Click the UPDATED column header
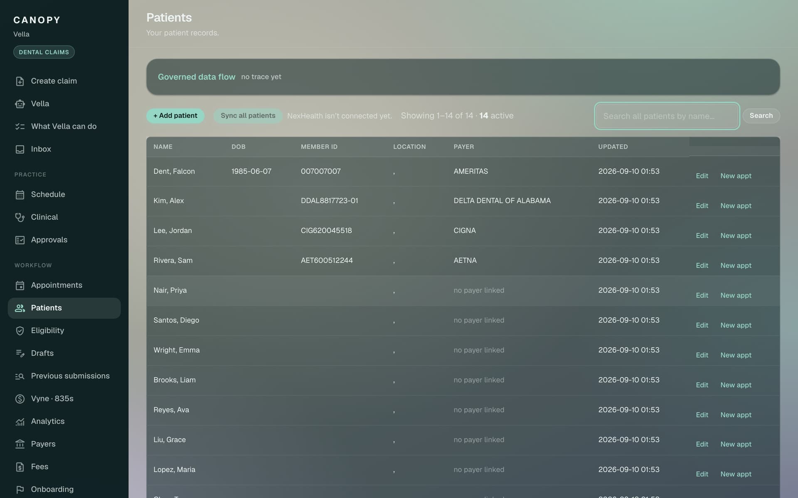Viewport: 798px width, 498px height. coord(613,147)
